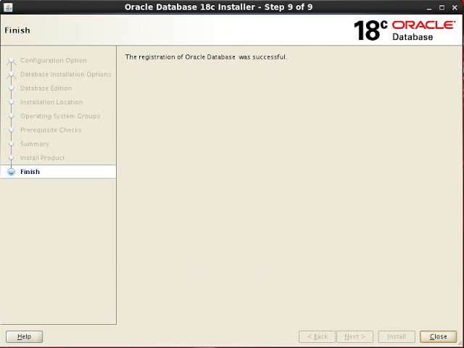Maximize the installer window

coord(442,7)
